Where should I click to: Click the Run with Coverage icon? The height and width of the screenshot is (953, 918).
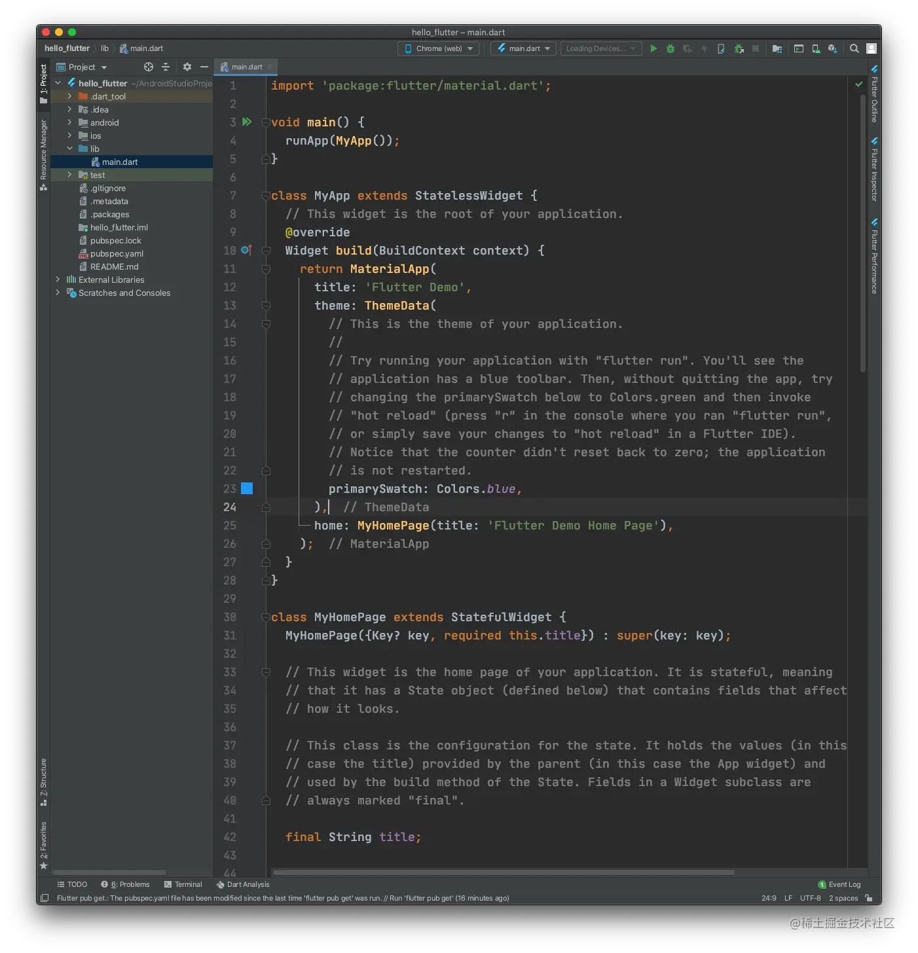tap(688, 48)
